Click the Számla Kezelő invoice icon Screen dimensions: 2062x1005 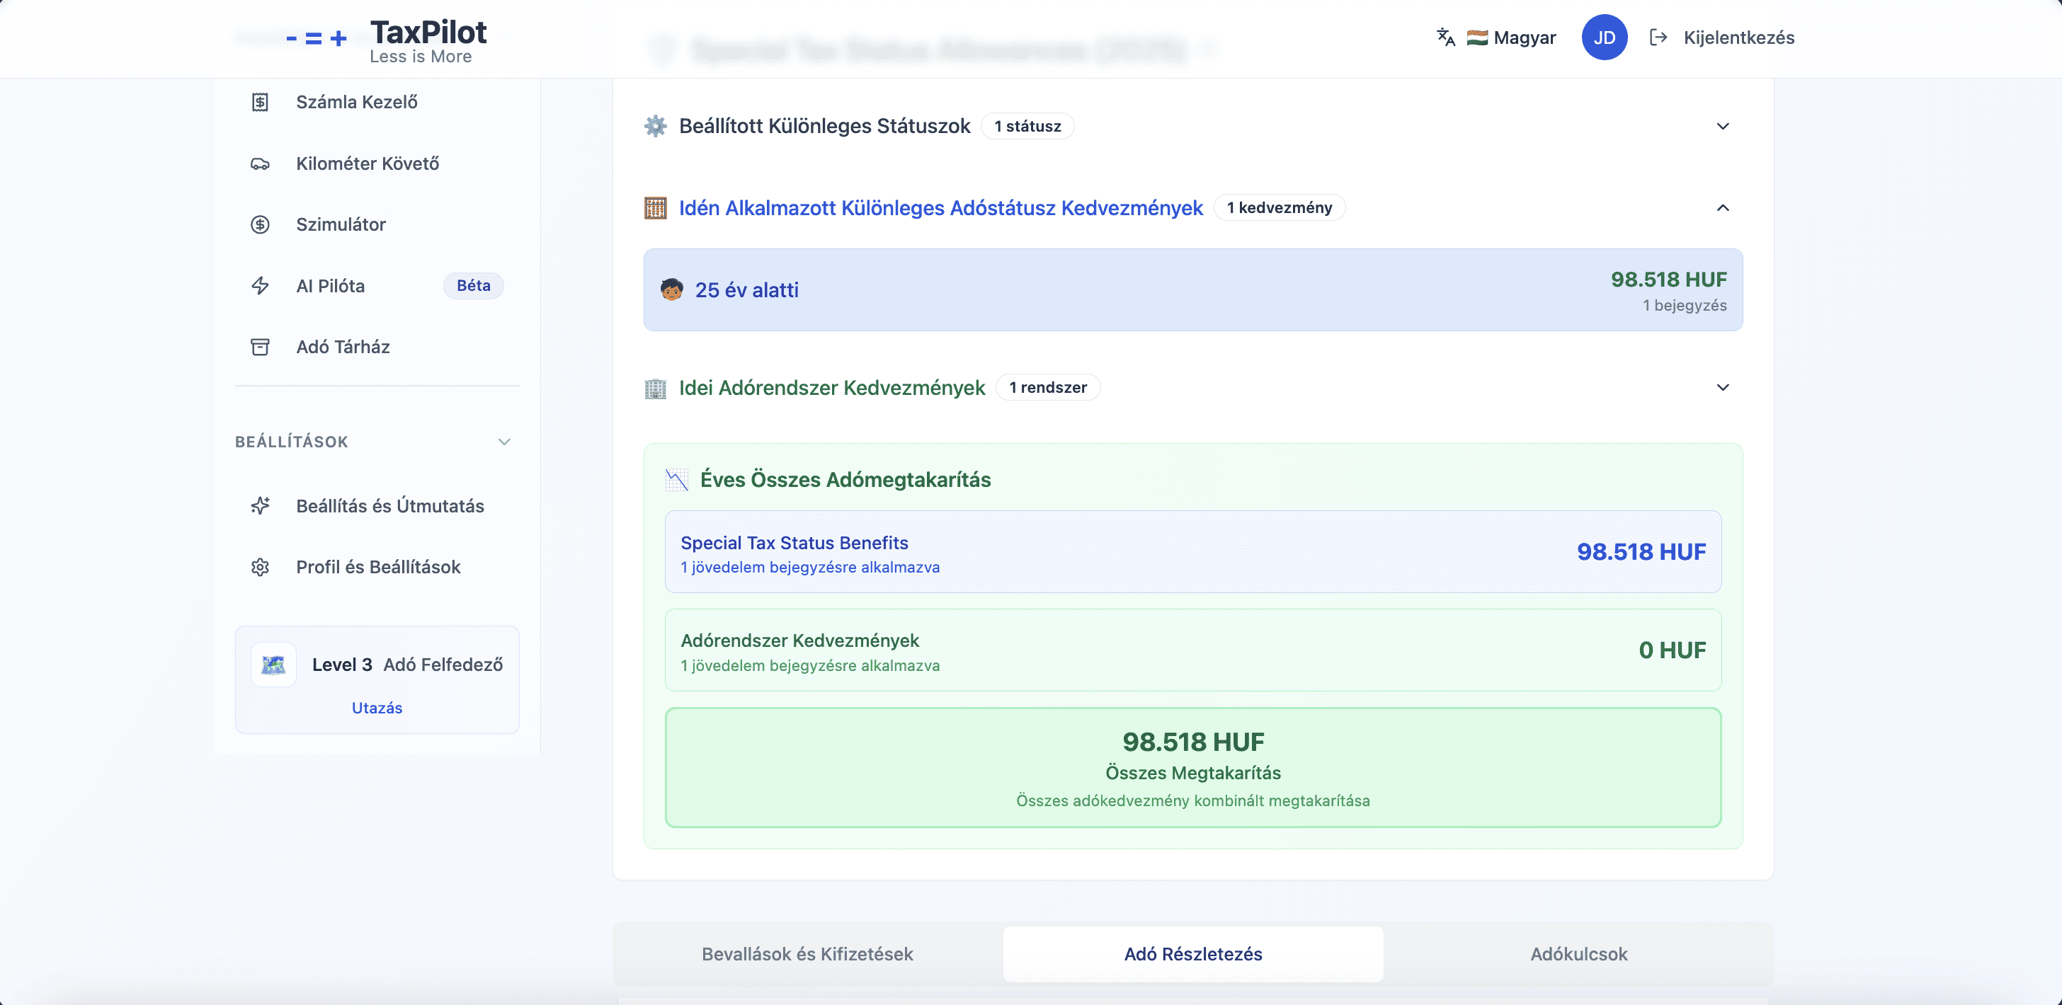tap(260, 103)
